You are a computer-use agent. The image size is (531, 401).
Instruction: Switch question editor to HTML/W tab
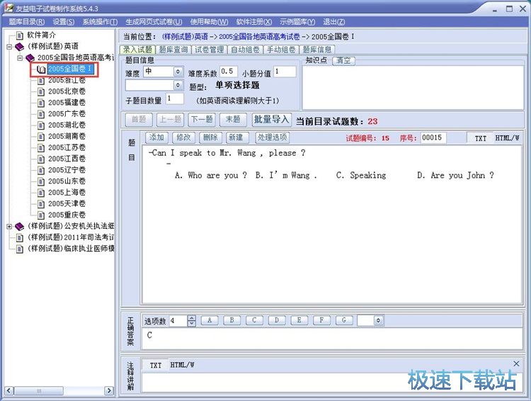(507, 138)
